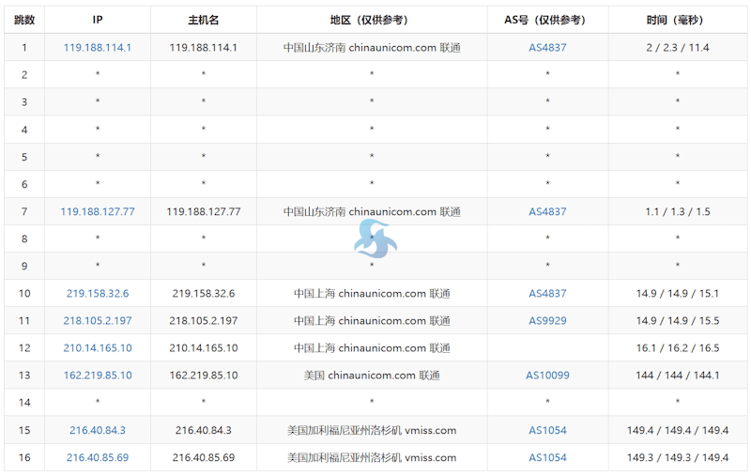Open the AS10099 link
The image size is (751, 476).
coord(547,376)
